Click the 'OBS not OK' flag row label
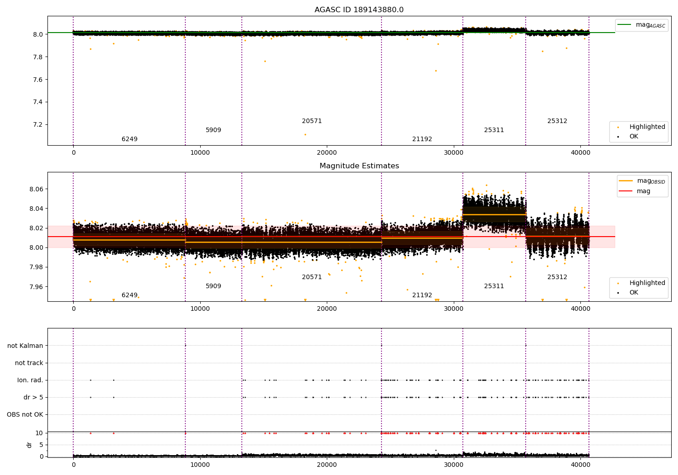The image size is (678, 475). [25, 414]
